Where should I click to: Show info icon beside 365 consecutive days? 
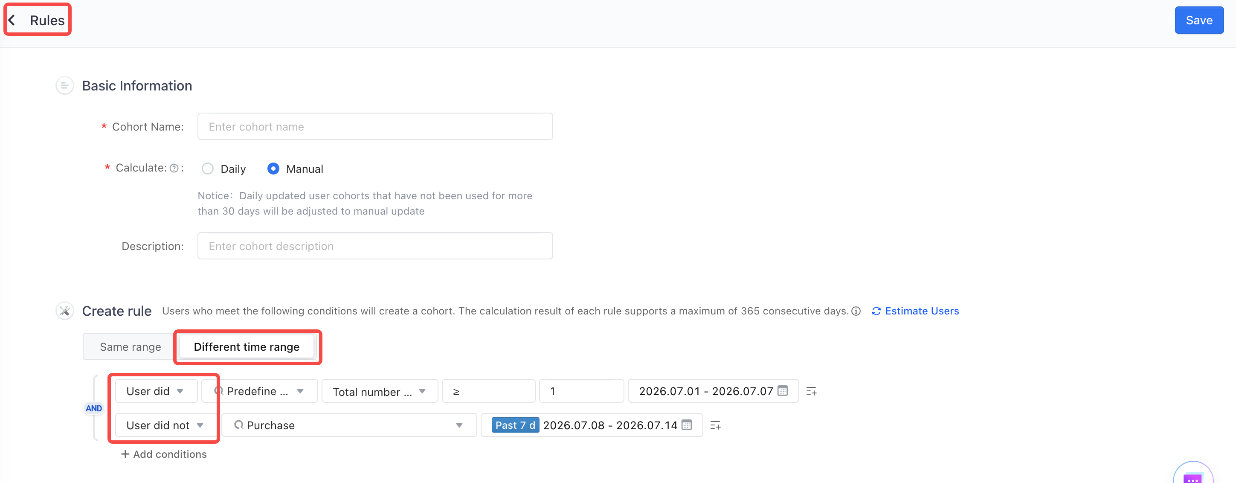[x=856, y=311]
